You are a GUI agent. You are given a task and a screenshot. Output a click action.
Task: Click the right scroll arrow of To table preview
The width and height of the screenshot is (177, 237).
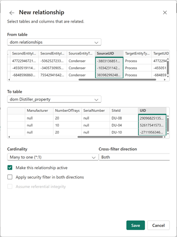coord(165,137)
